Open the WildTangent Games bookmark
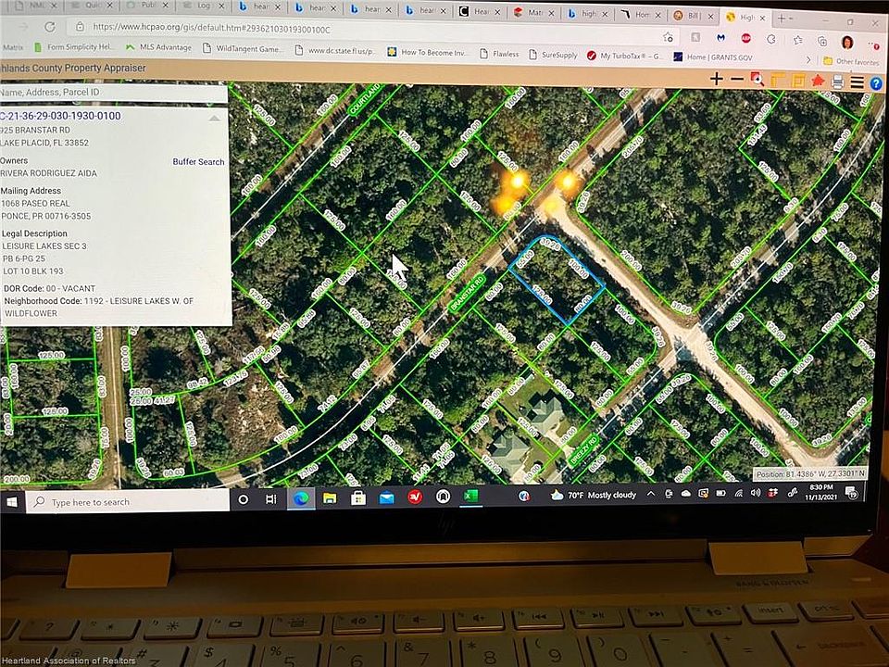 (x=242, y=49)
